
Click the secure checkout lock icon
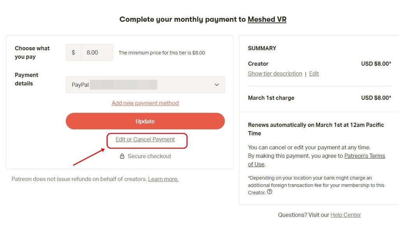[122, 156]
